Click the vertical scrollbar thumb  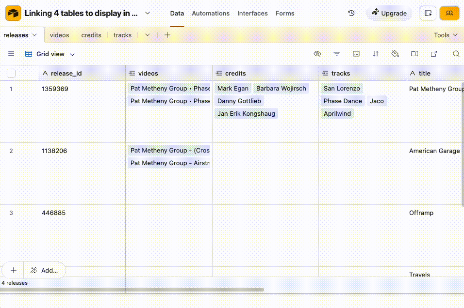tap(463, 145)
